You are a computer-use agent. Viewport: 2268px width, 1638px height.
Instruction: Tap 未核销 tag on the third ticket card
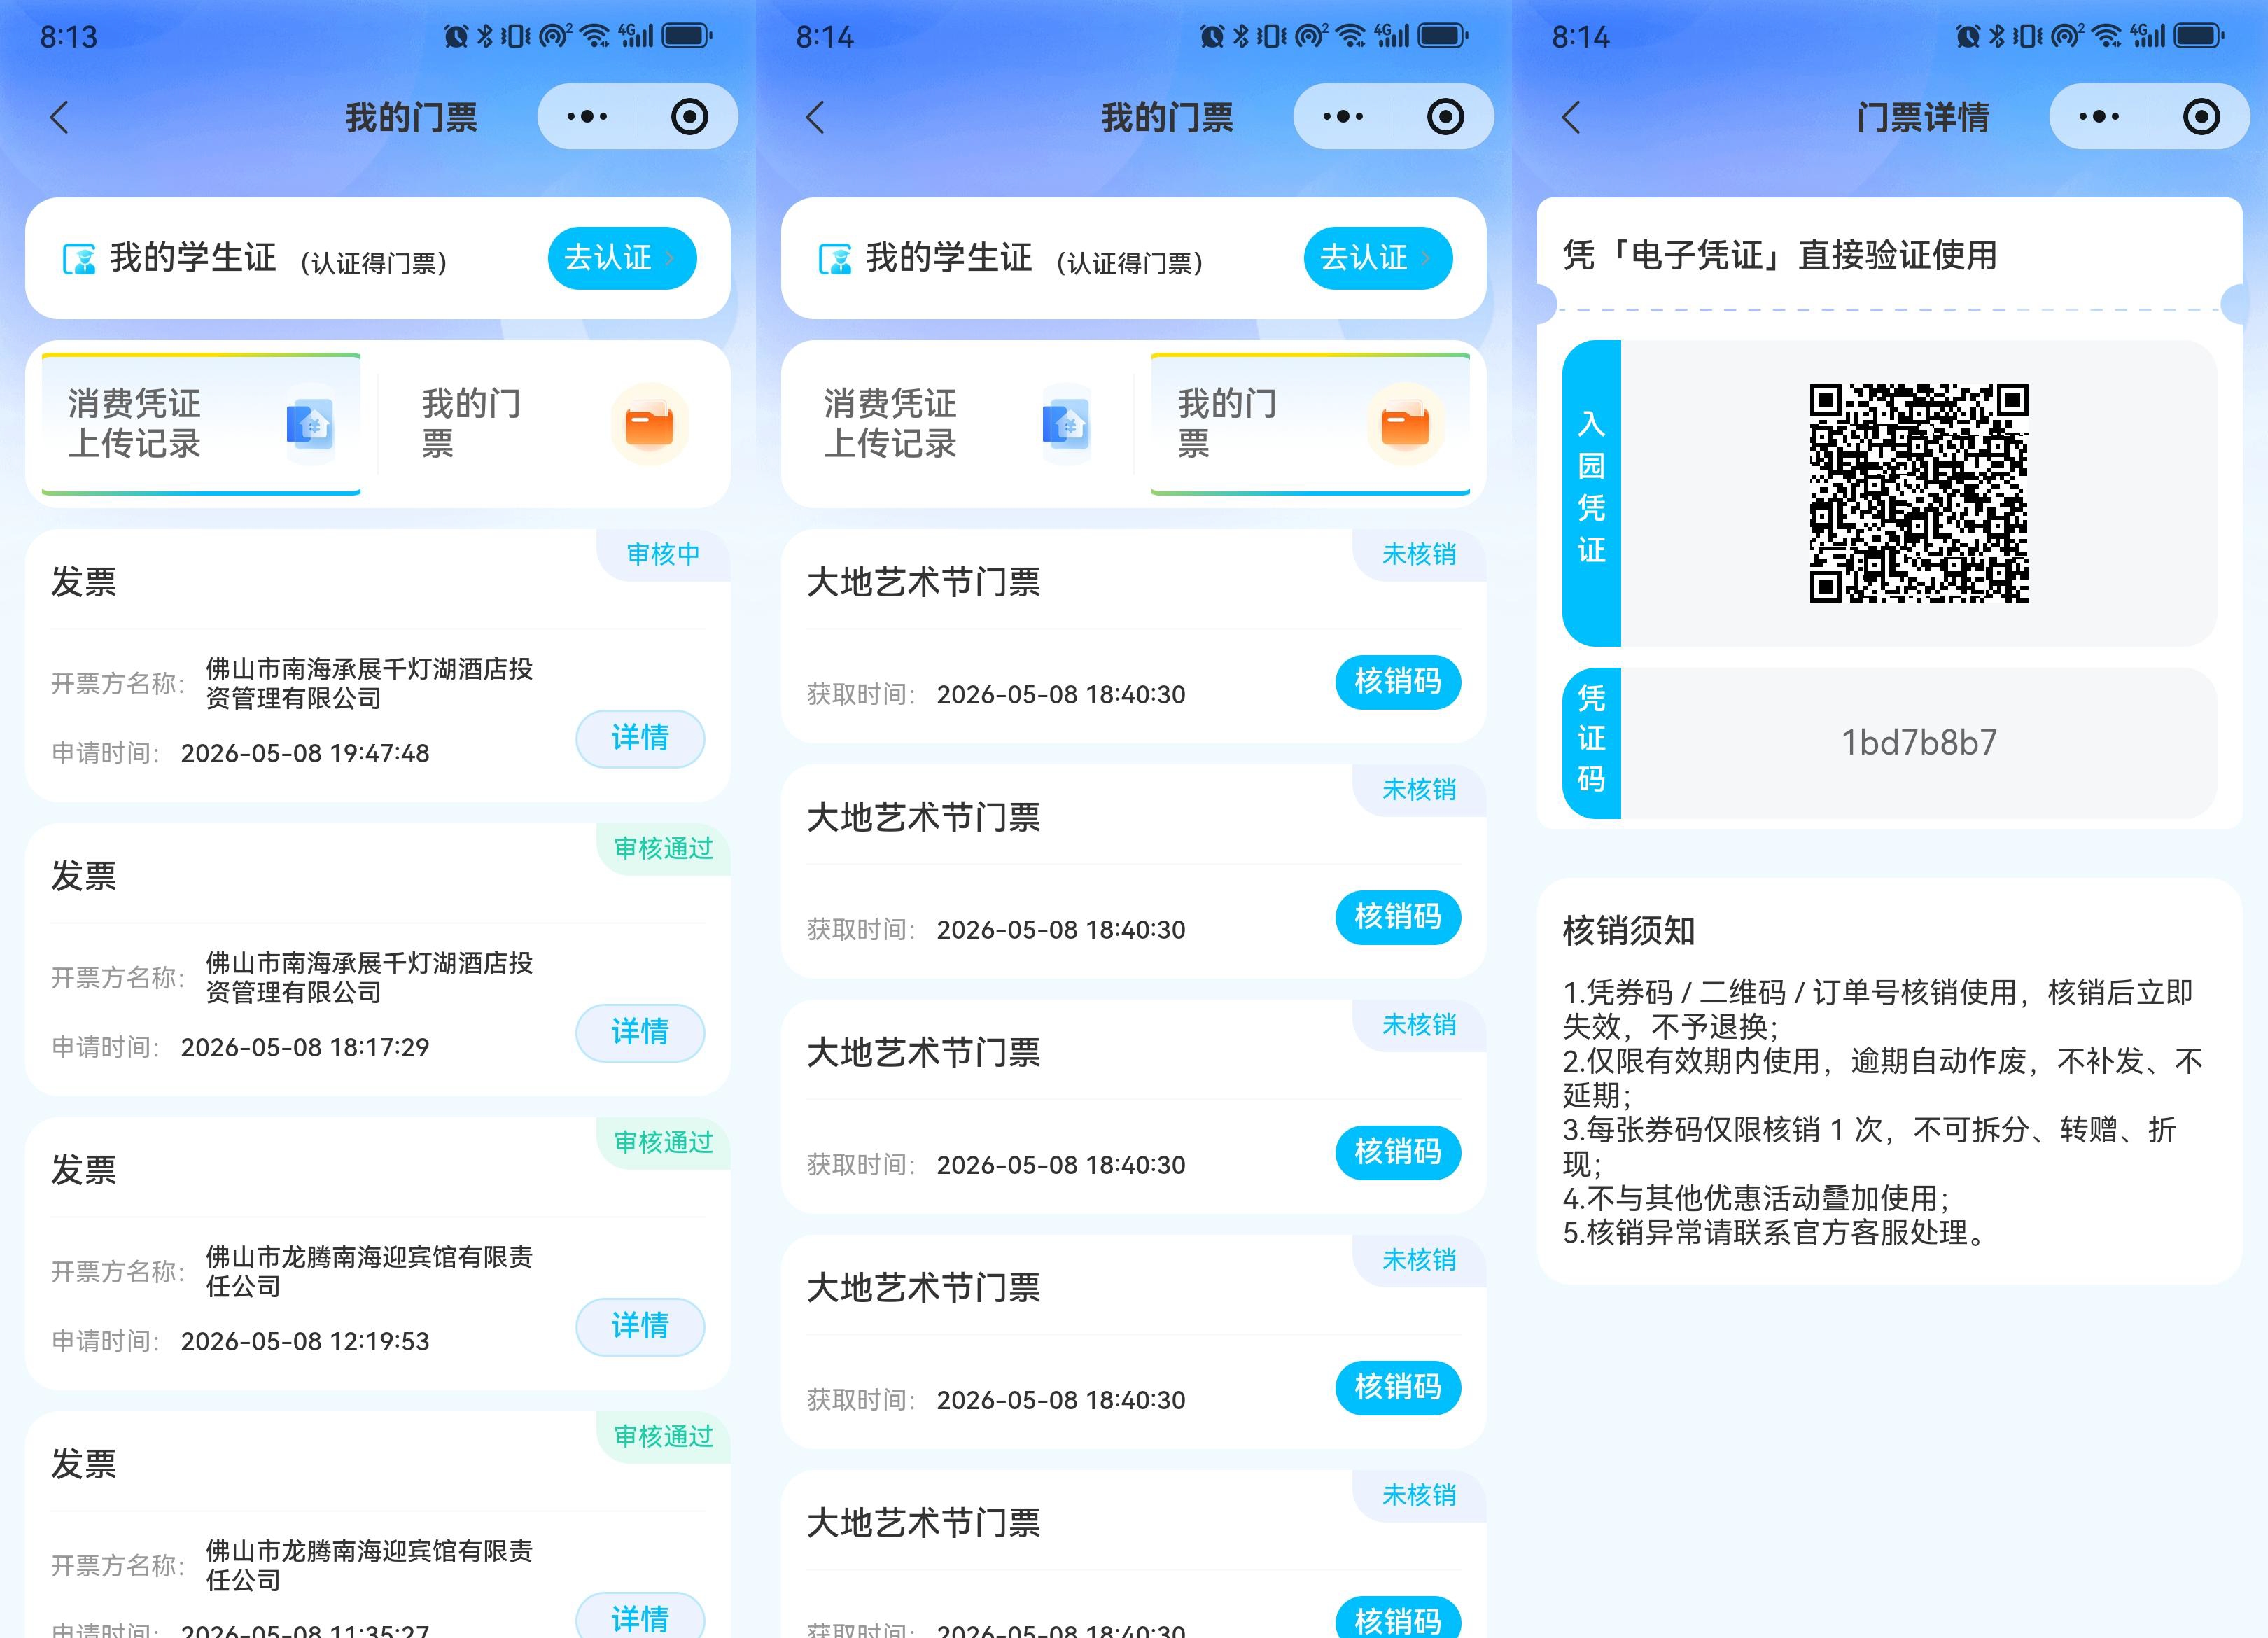point(1419,1024)
